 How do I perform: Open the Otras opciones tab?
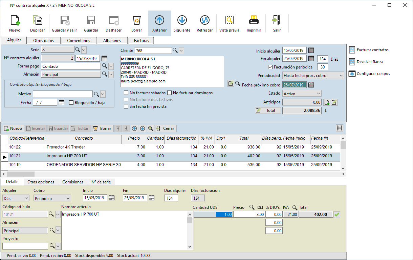click(x=41, y=182)
